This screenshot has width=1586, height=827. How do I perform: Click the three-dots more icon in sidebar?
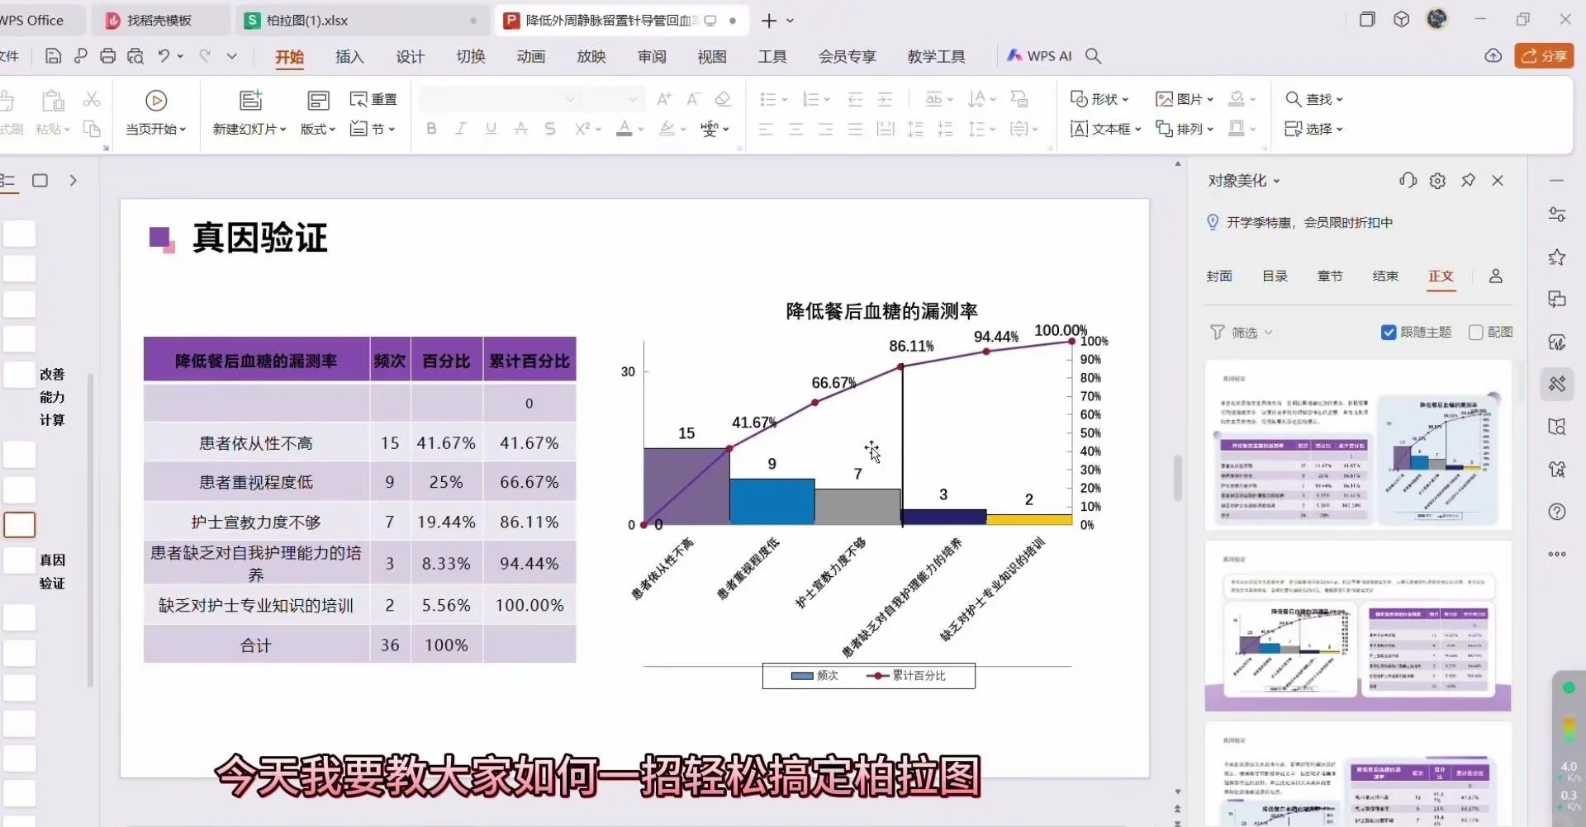click(x=1557, y=554)
